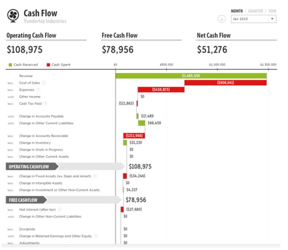Click the red Change in Fixed Assets bar
The width and height of the screenshot is (288, 250).
(125, 176)
